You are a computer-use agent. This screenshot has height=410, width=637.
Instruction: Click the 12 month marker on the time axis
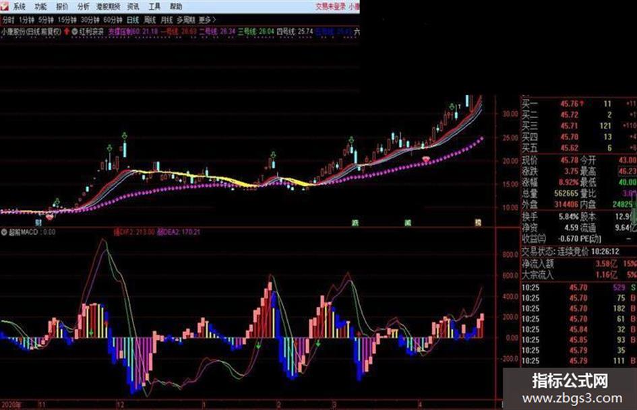(120, 405)
